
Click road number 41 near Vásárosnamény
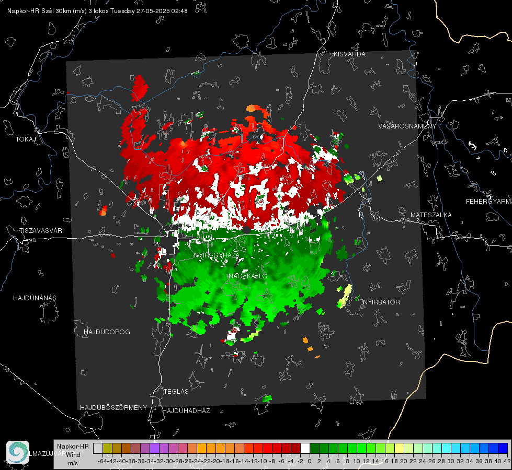pyautogui.click(x=398, y=152)
